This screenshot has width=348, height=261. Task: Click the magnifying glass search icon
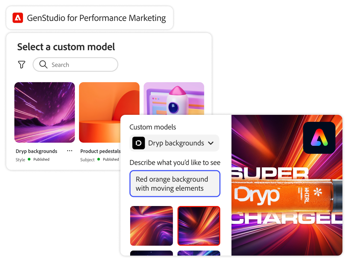[43, 64]
